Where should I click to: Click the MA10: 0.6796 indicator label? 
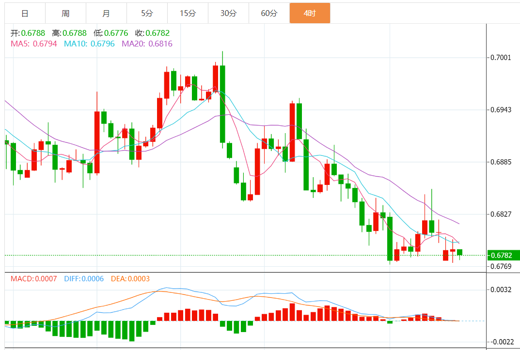(89, 44)
